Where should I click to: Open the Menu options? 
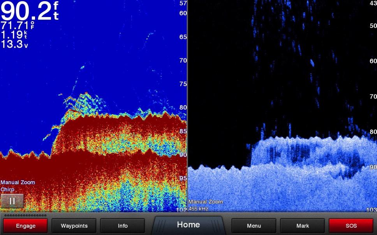tap(254, 226)
